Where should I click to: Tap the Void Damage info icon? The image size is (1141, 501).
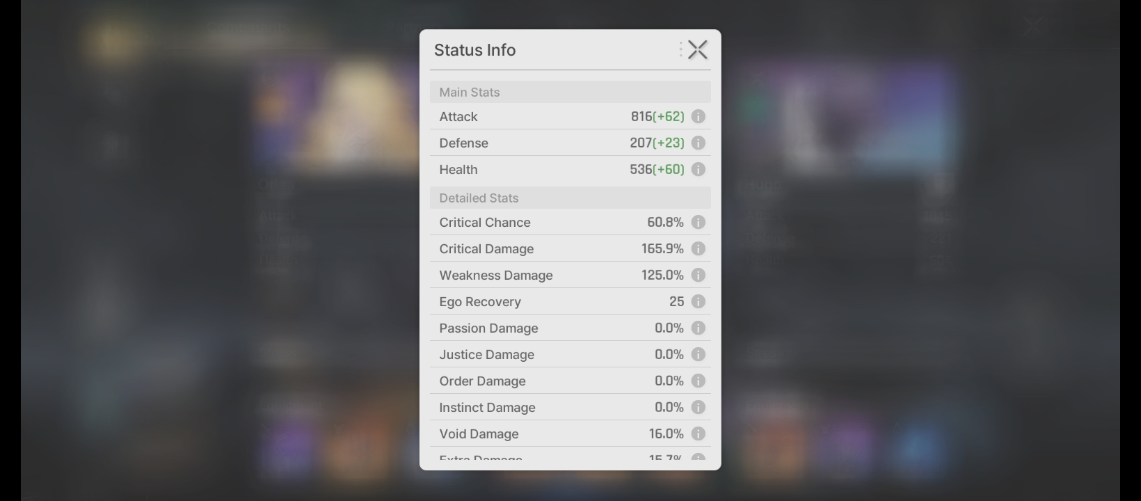pyautogui.click(x=698, y=434)
